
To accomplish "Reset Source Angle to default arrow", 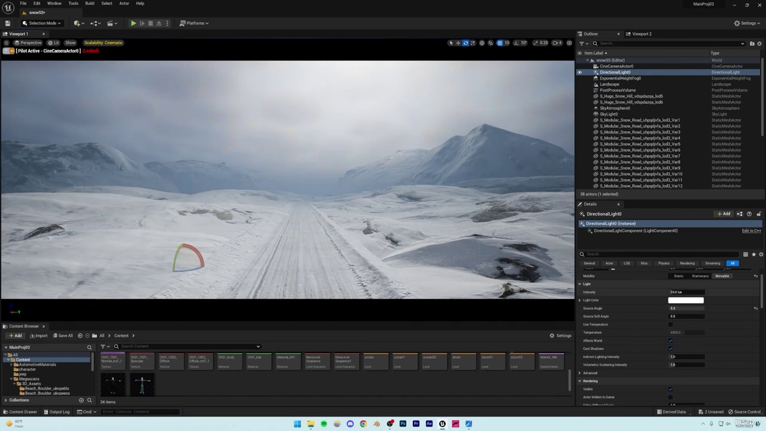I will click(755, 308).
